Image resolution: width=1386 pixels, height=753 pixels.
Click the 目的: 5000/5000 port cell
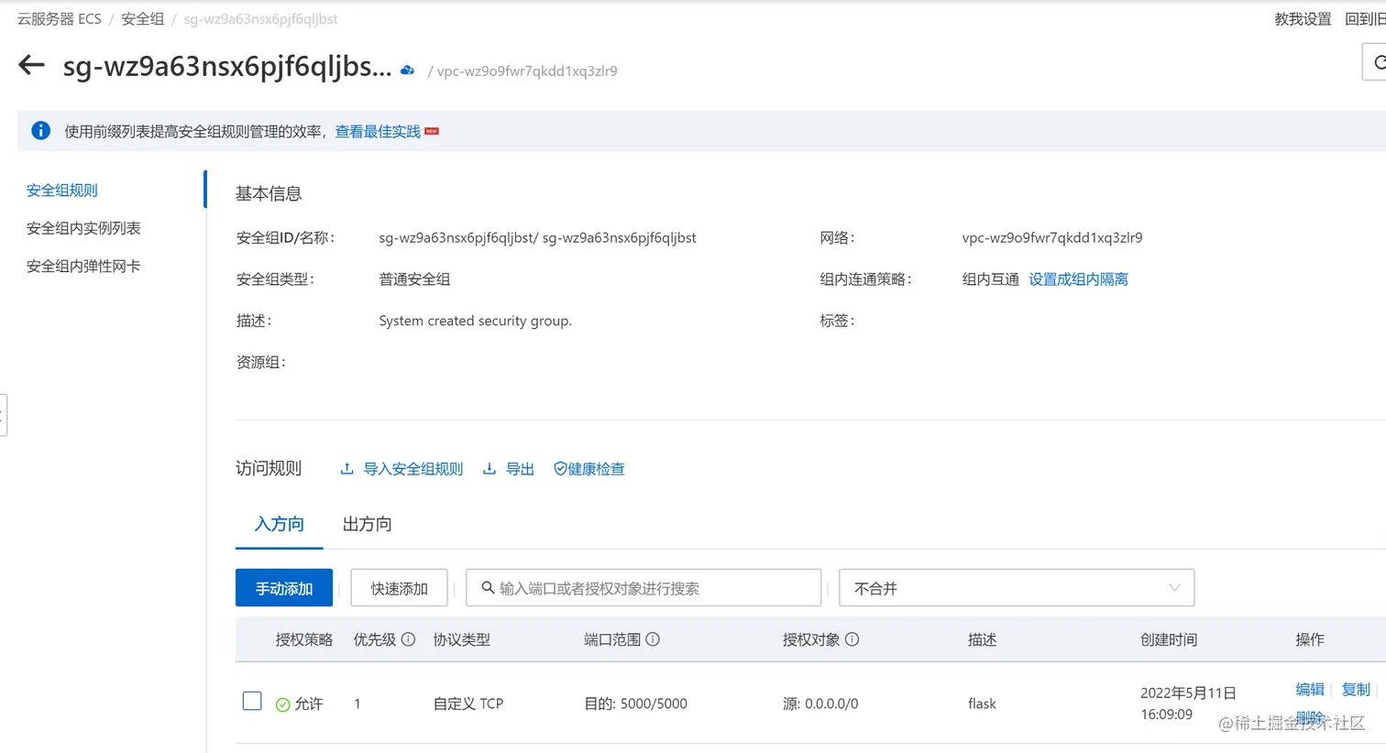tap(635, 704)
